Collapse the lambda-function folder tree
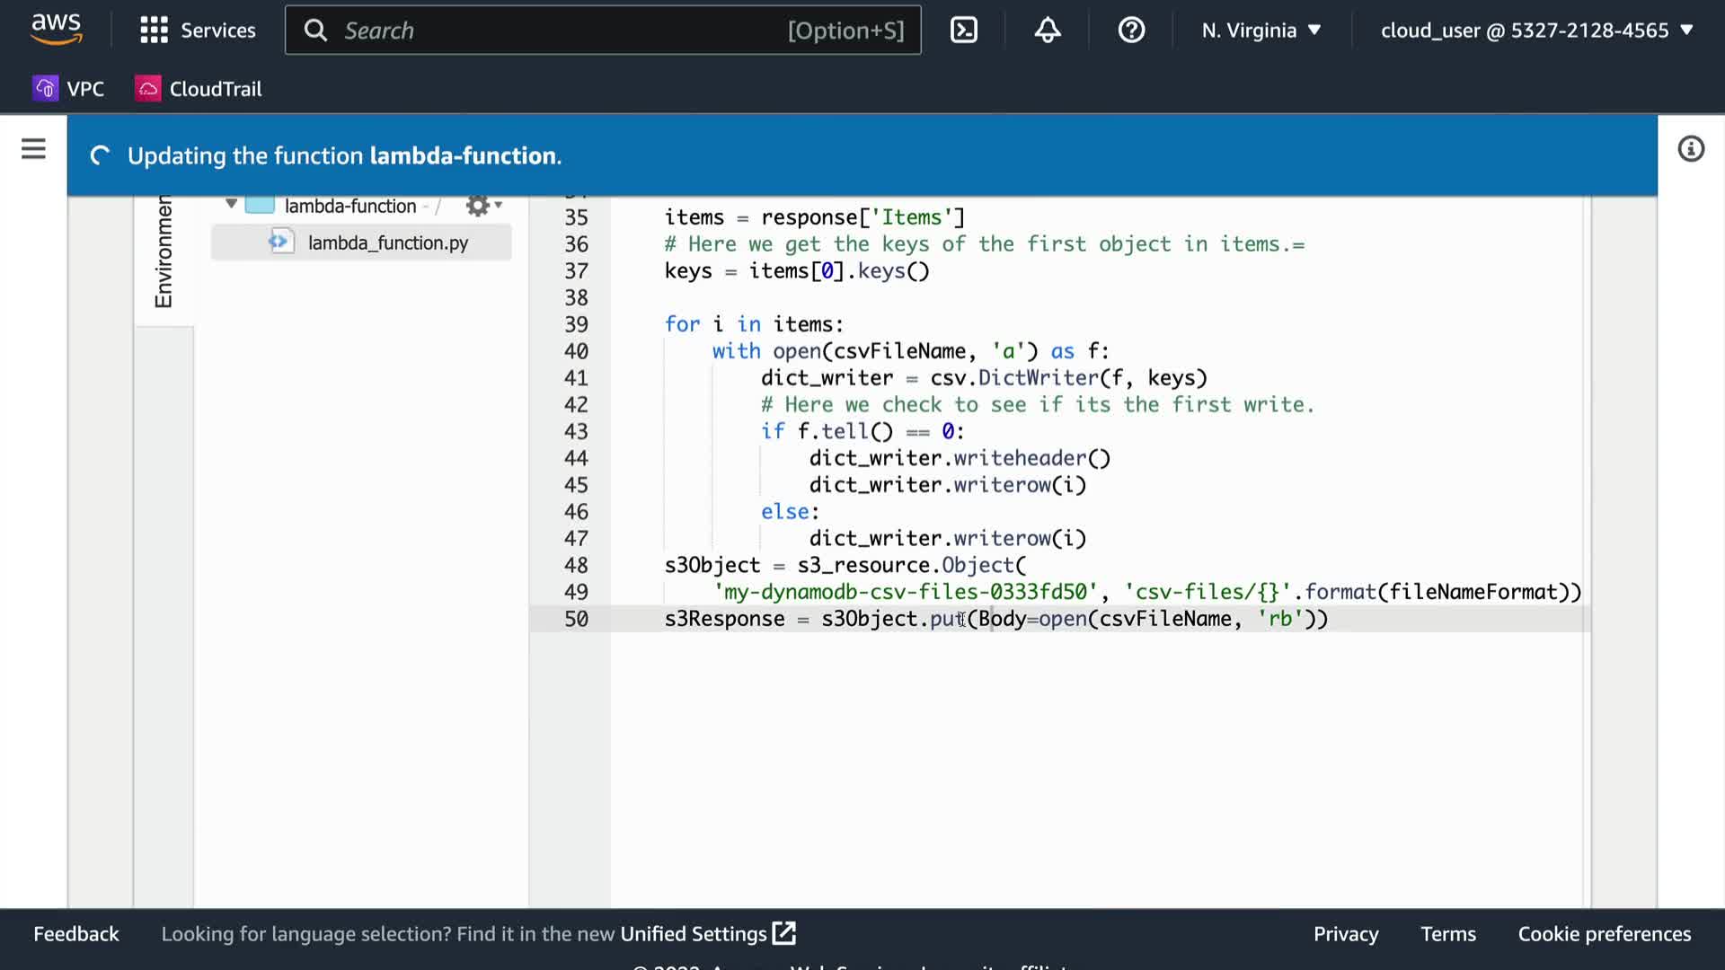This screenshot has width=1725, height=970. tap(231, 205)
